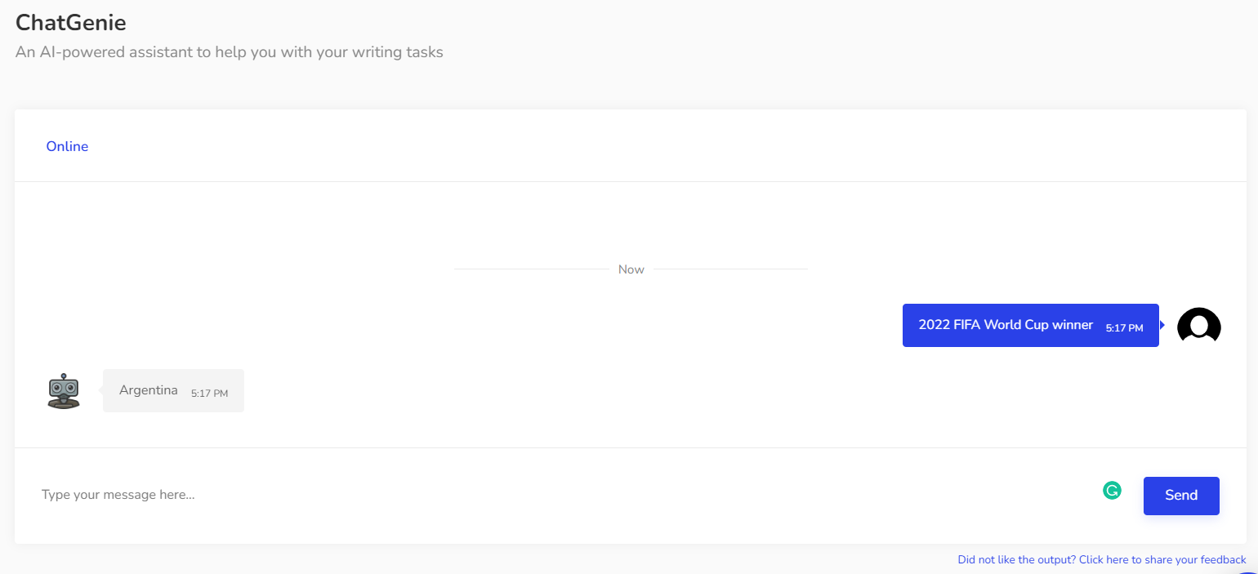Click the user profile avatar icon
This screenshot has width=1258, height=574.
point(1198,326)
